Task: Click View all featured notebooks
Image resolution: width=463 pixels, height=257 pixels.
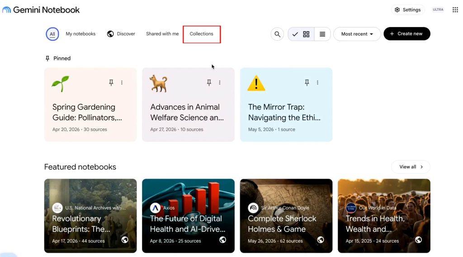Action: click(x=411, y=167)
